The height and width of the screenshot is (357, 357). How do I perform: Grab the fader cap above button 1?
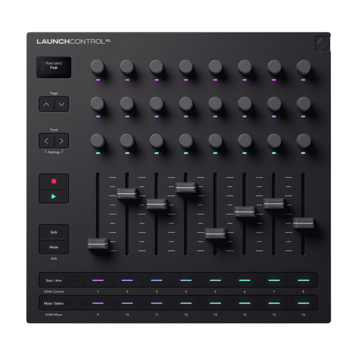[98, 244]
